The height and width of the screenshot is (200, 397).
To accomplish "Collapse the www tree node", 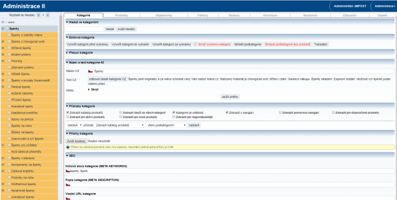I will tap(3, 22).
